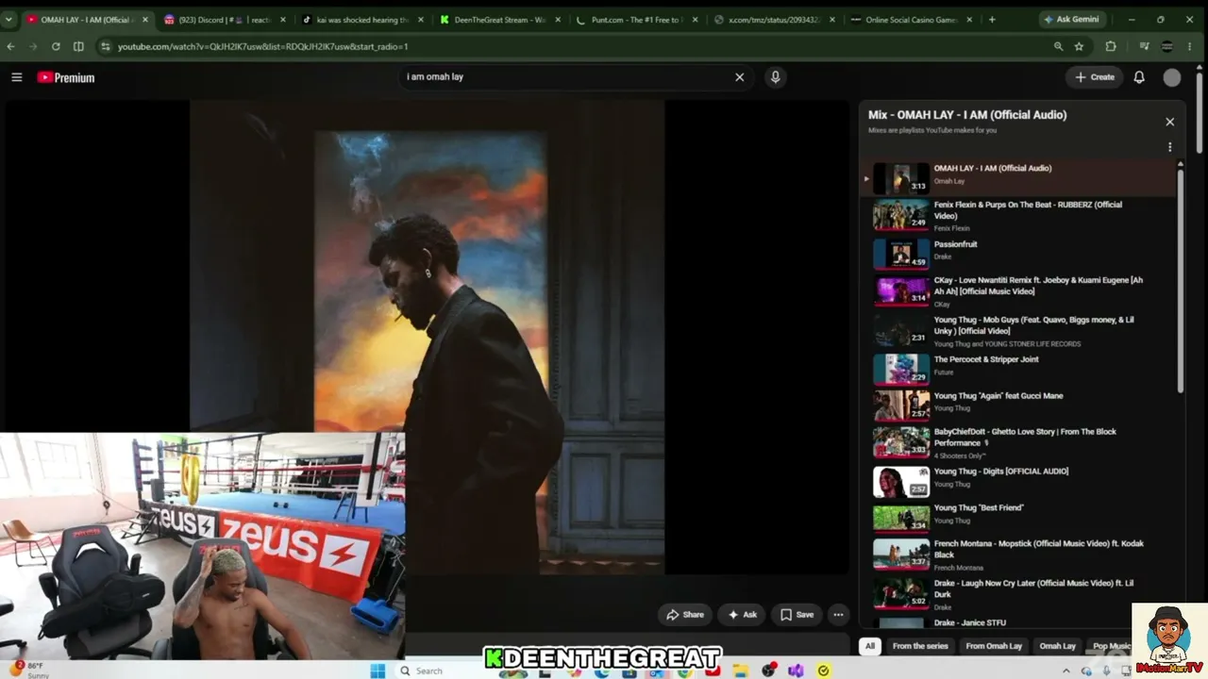The height and width of the screenshot is (679, 1208).
Task: Open OMAH LAY - I AM playlist entry
Action: [1019, 177]
